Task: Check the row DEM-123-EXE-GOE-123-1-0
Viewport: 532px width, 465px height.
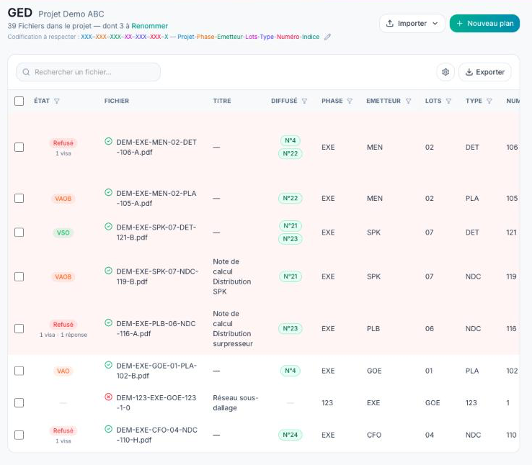Action: coord(19,402)
